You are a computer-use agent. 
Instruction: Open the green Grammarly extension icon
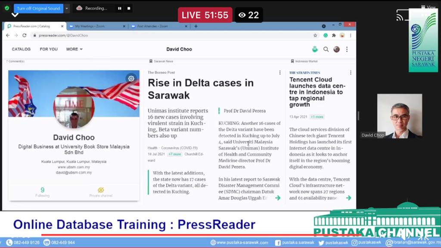pos(326,35)
